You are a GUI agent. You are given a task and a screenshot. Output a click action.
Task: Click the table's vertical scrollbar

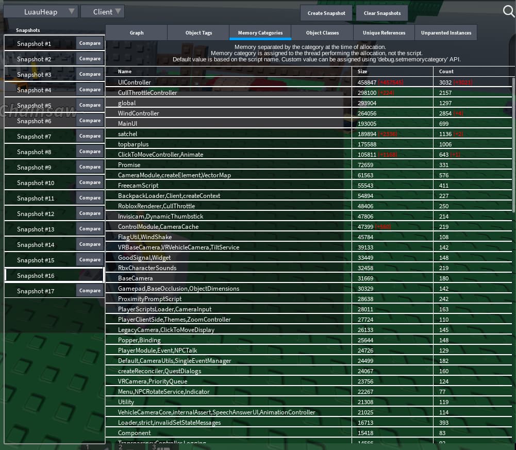[514, 145]
